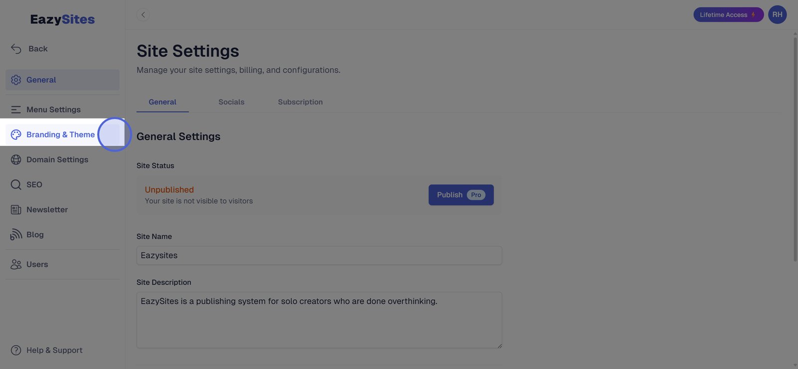The height and width of the screenshot is (369, 798).
Task: Switch to the Socials tab
Action: (231, 102)
